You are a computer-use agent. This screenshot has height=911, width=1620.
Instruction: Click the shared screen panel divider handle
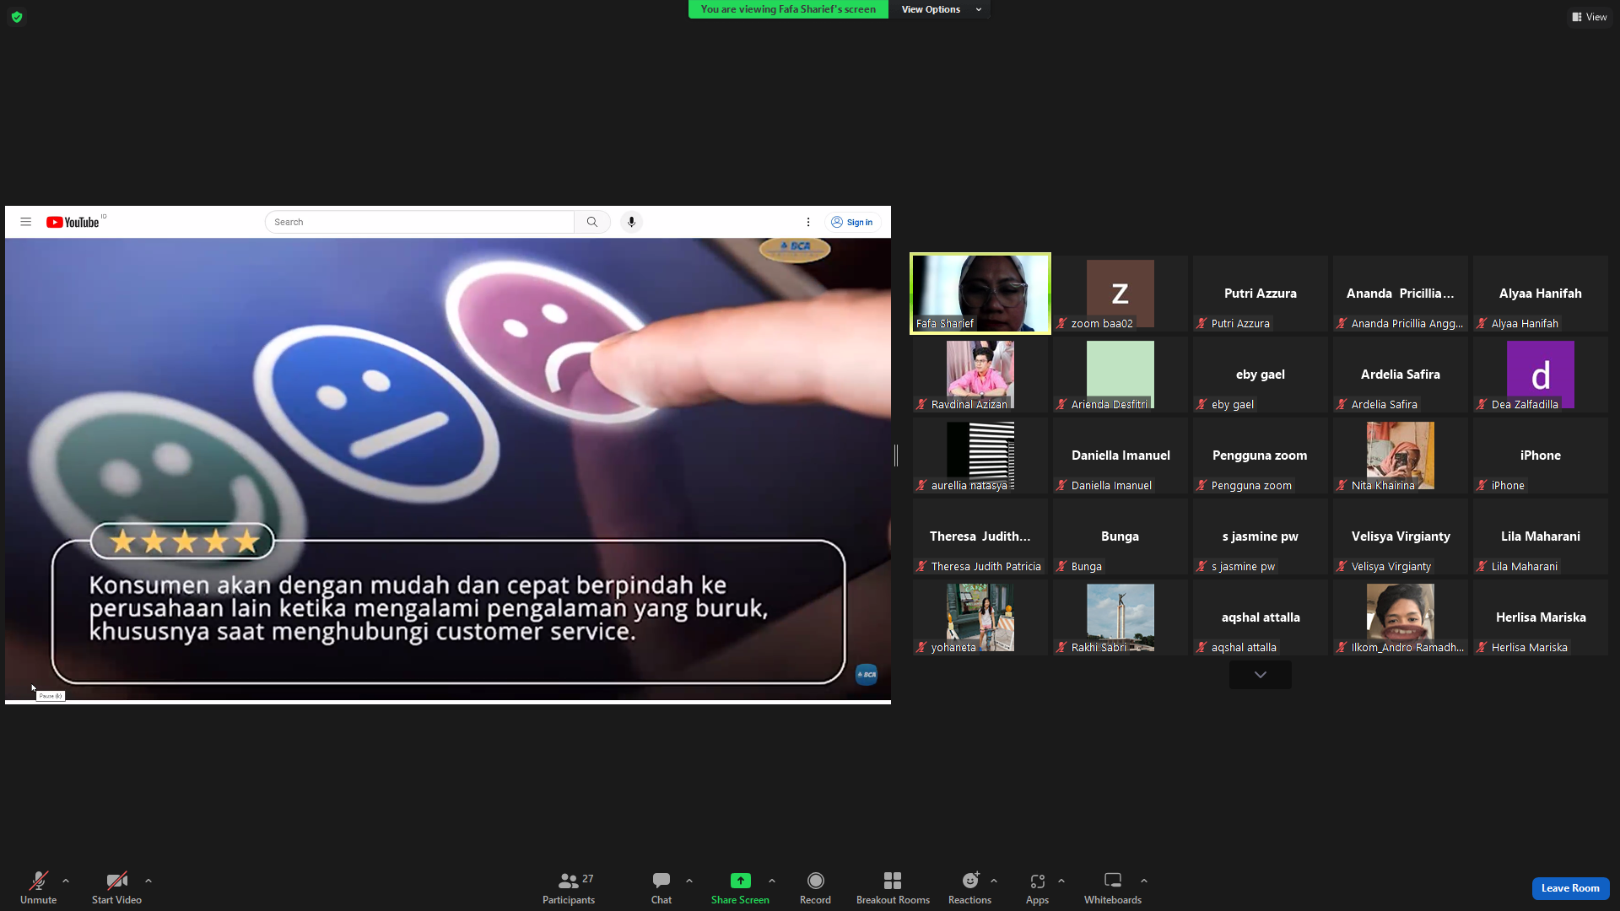896,455
